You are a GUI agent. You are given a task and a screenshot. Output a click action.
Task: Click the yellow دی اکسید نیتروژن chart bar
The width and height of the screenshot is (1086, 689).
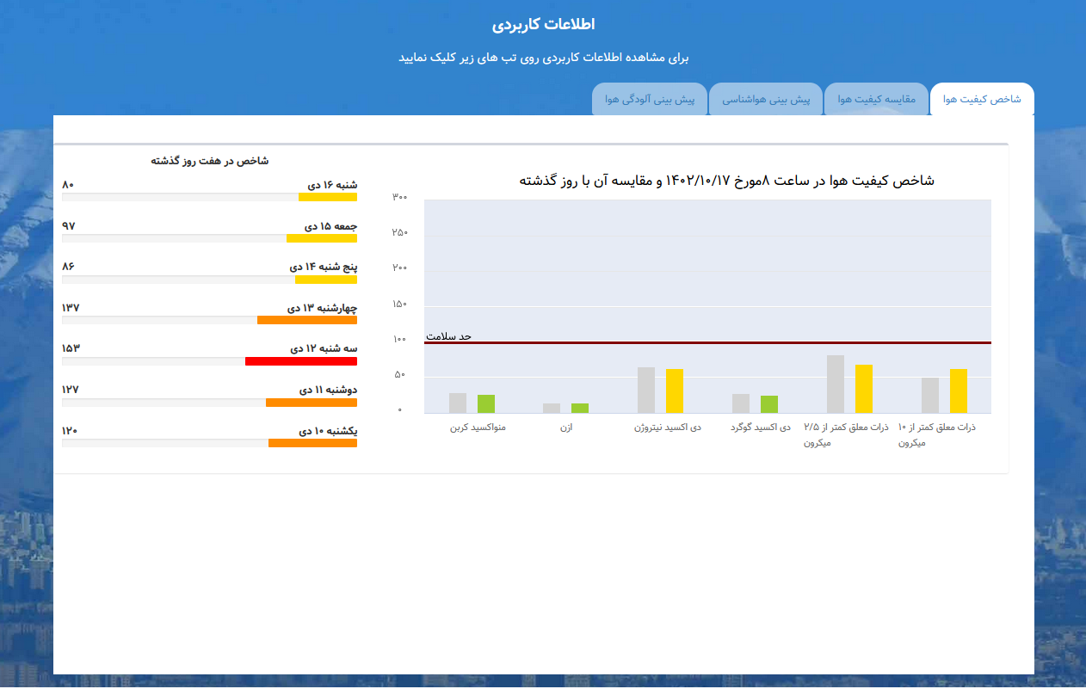675,391
